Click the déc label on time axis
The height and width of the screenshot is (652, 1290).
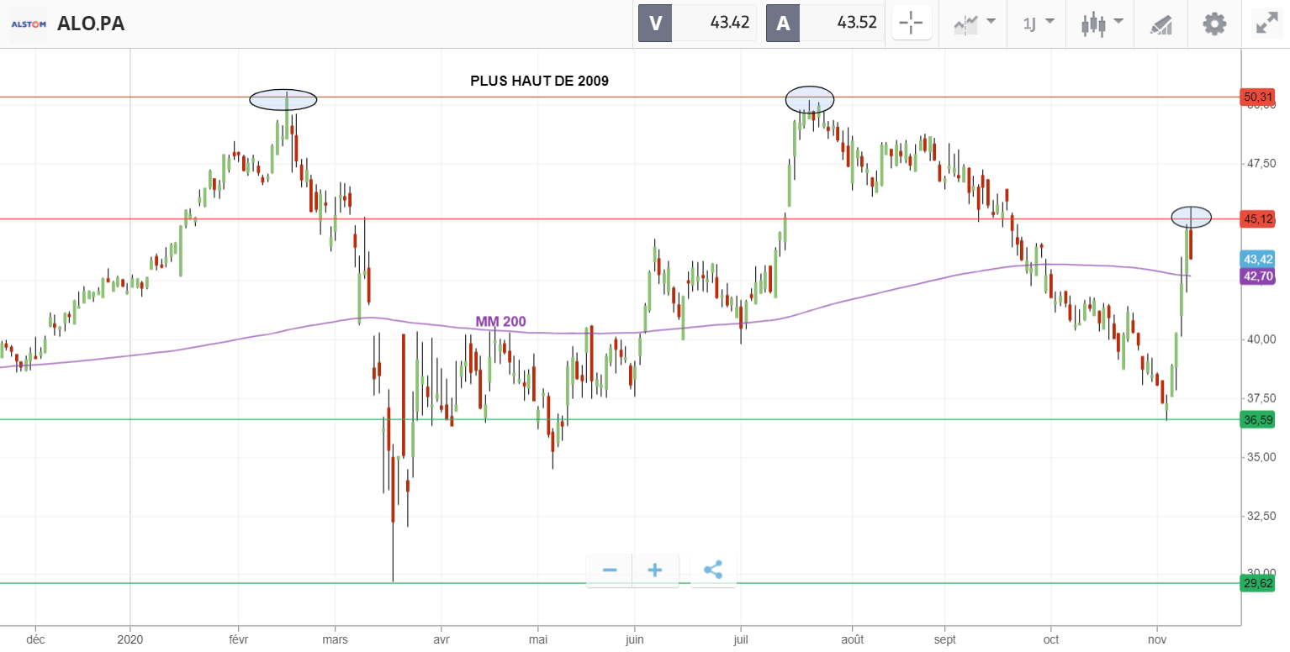click(35, 638)
